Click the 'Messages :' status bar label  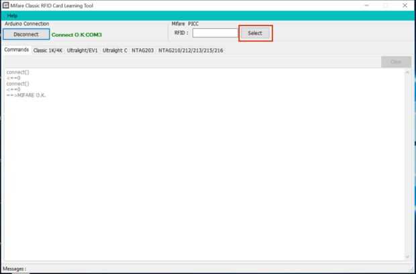pyautogui.click(x=15, y=269)
